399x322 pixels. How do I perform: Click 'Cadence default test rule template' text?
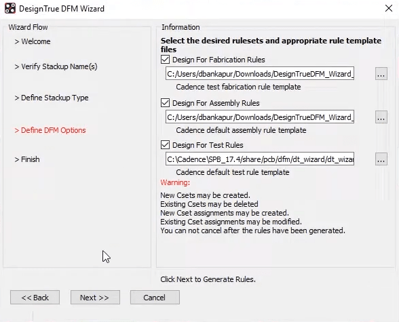coord(233,172)
